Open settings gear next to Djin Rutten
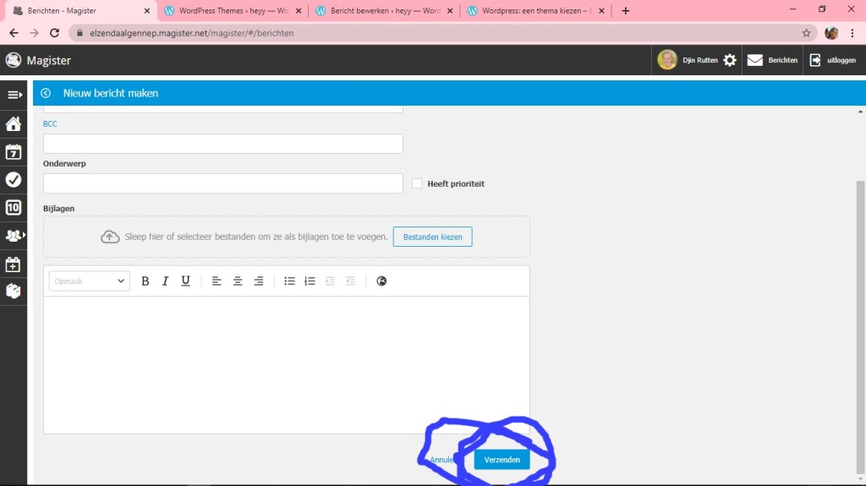The image size is (866, 486). tap(730, 60)
